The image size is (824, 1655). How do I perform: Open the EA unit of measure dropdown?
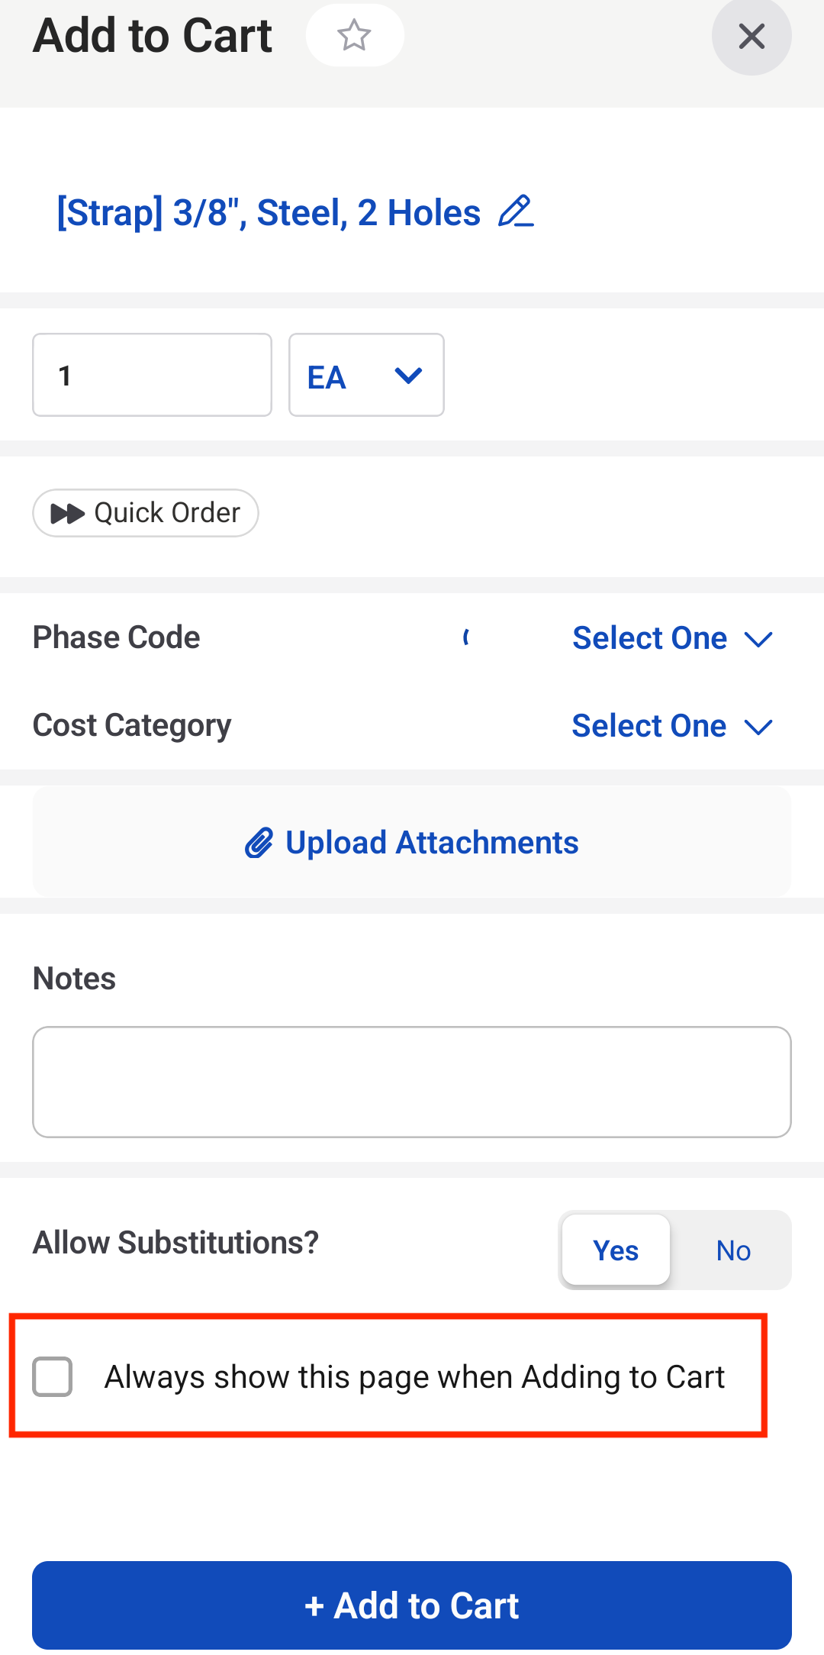point(366,375)
